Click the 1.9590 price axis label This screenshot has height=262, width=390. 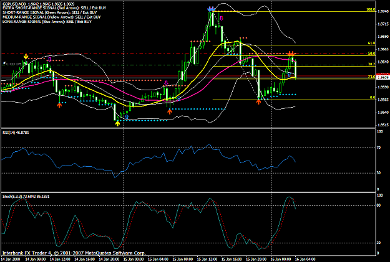click(383, 87)
